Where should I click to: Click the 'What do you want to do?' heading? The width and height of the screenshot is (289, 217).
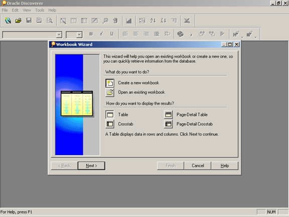coord(127,72)
